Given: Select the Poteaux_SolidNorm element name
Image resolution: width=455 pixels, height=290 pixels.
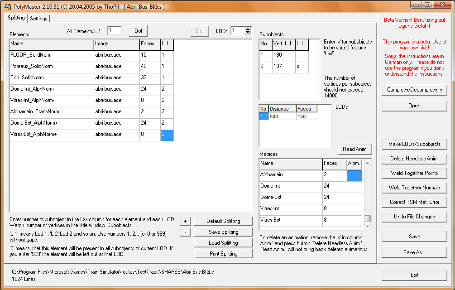Looking at the screenshot, I should tap(32, 66).
